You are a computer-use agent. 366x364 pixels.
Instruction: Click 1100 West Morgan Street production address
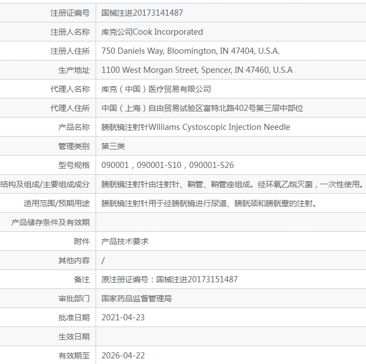[x=197, y=70]
